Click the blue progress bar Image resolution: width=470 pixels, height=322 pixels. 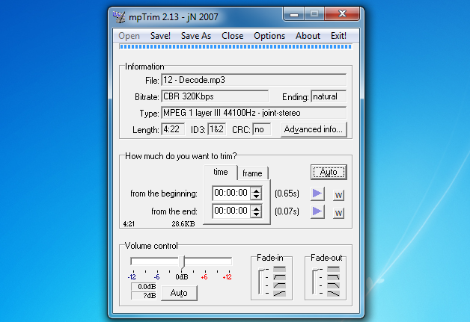point(235,46)
